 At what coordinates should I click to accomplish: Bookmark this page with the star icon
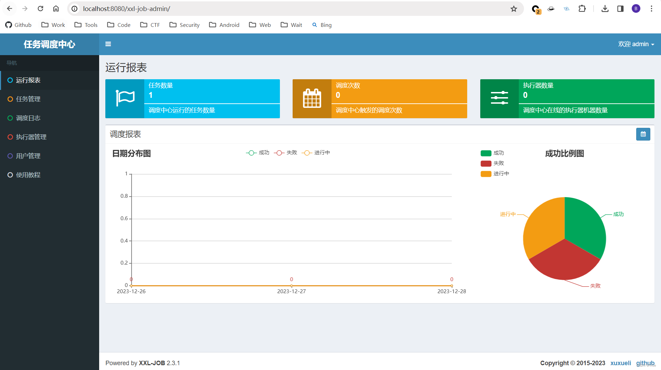(514, 9)
